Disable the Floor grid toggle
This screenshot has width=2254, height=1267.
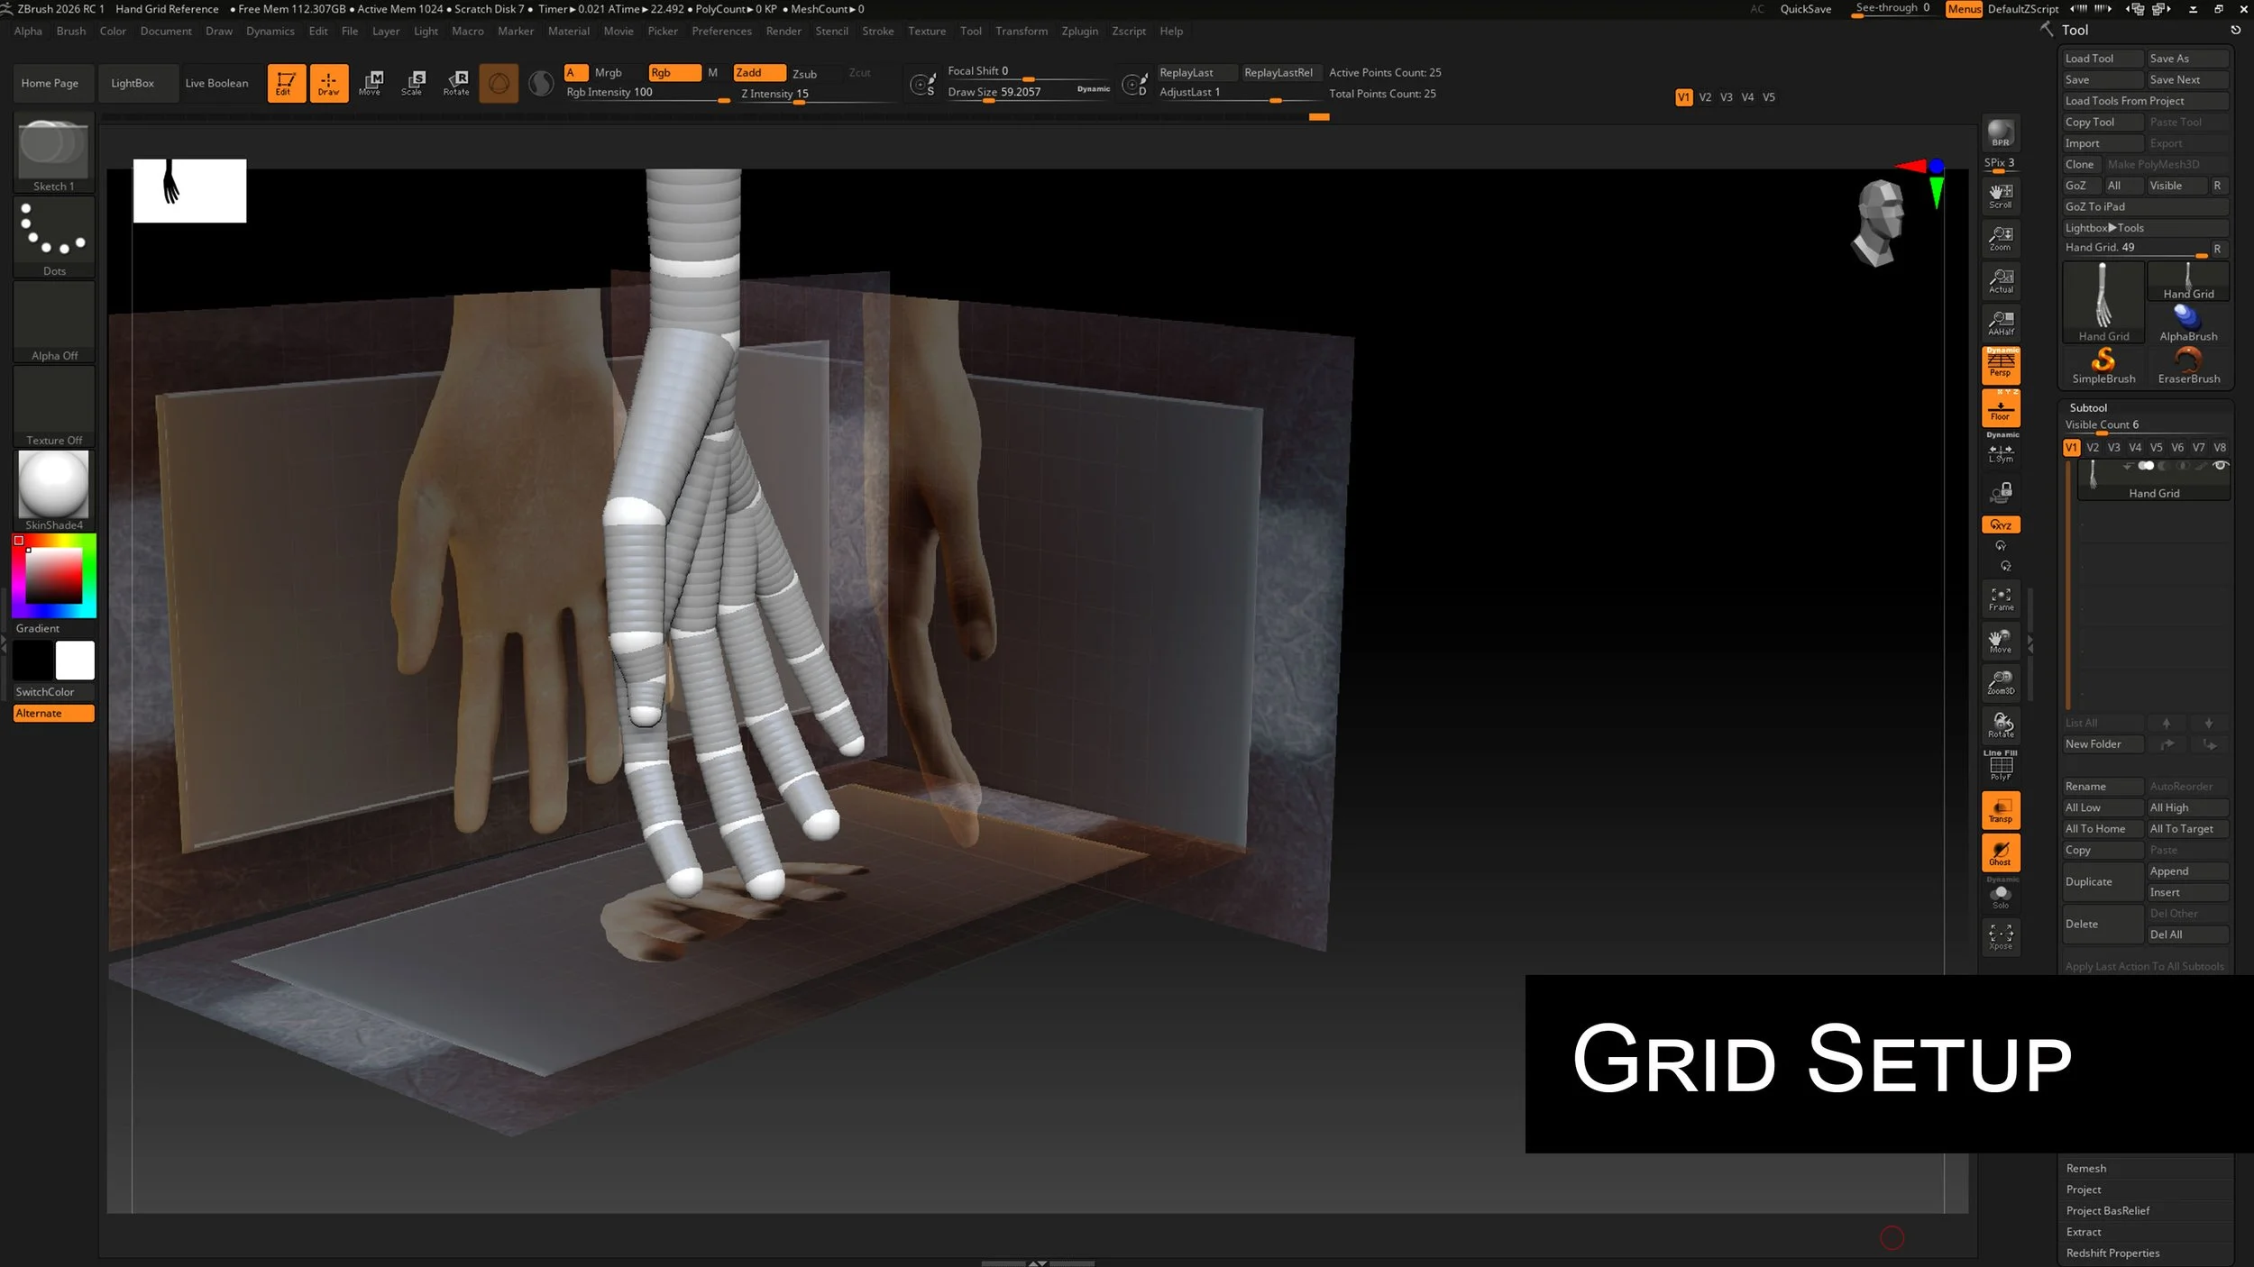pyautogui.click(x=2001, y=409)
